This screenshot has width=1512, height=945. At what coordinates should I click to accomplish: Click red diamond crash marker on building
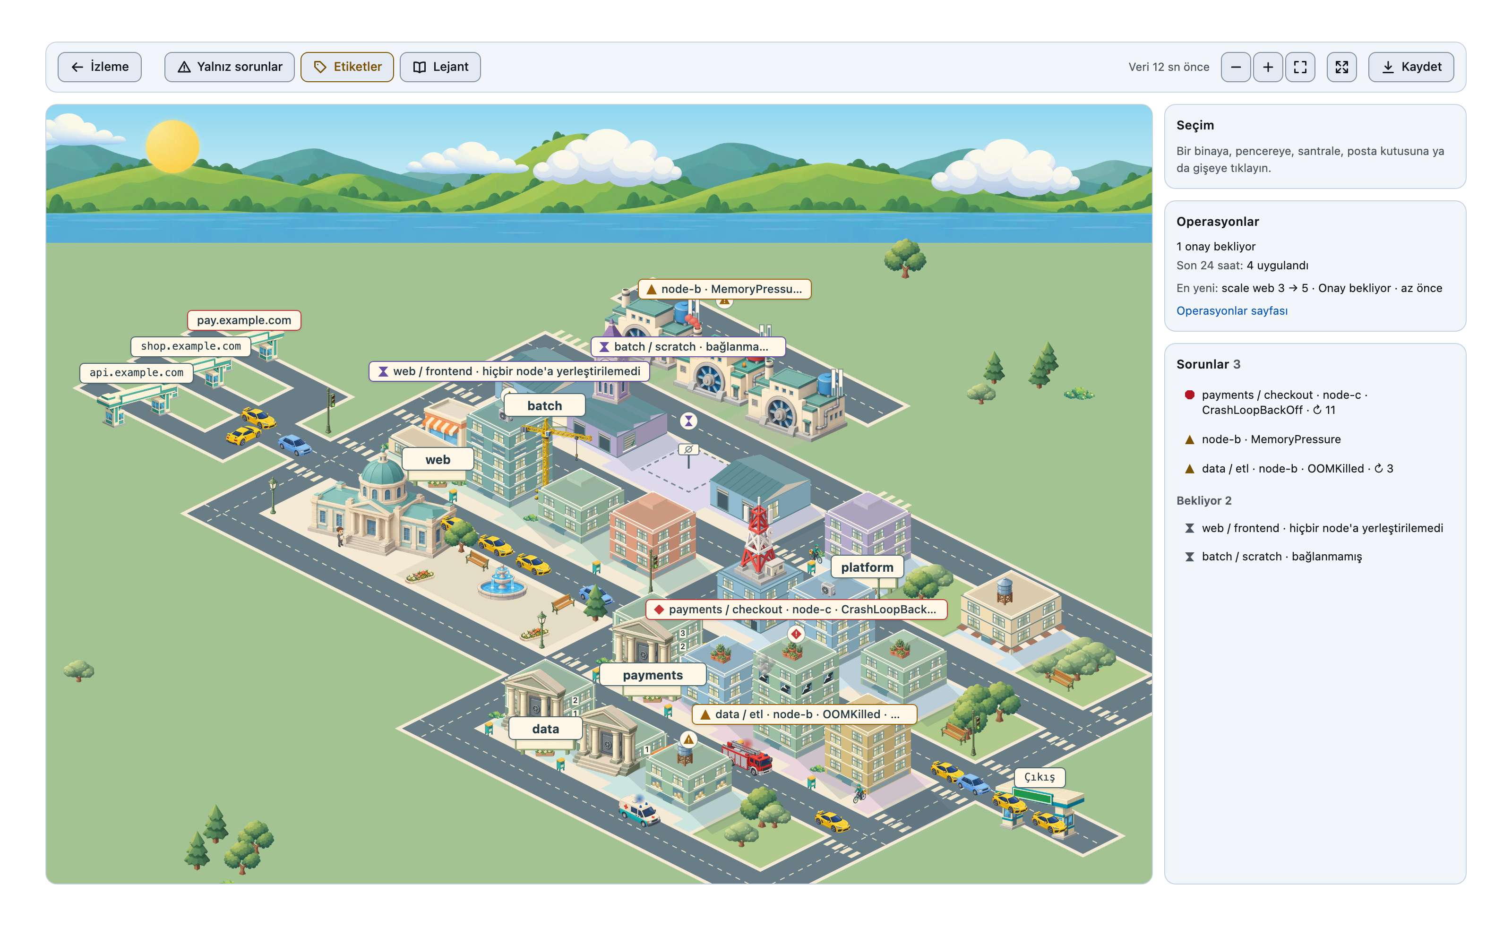(795, 634)
